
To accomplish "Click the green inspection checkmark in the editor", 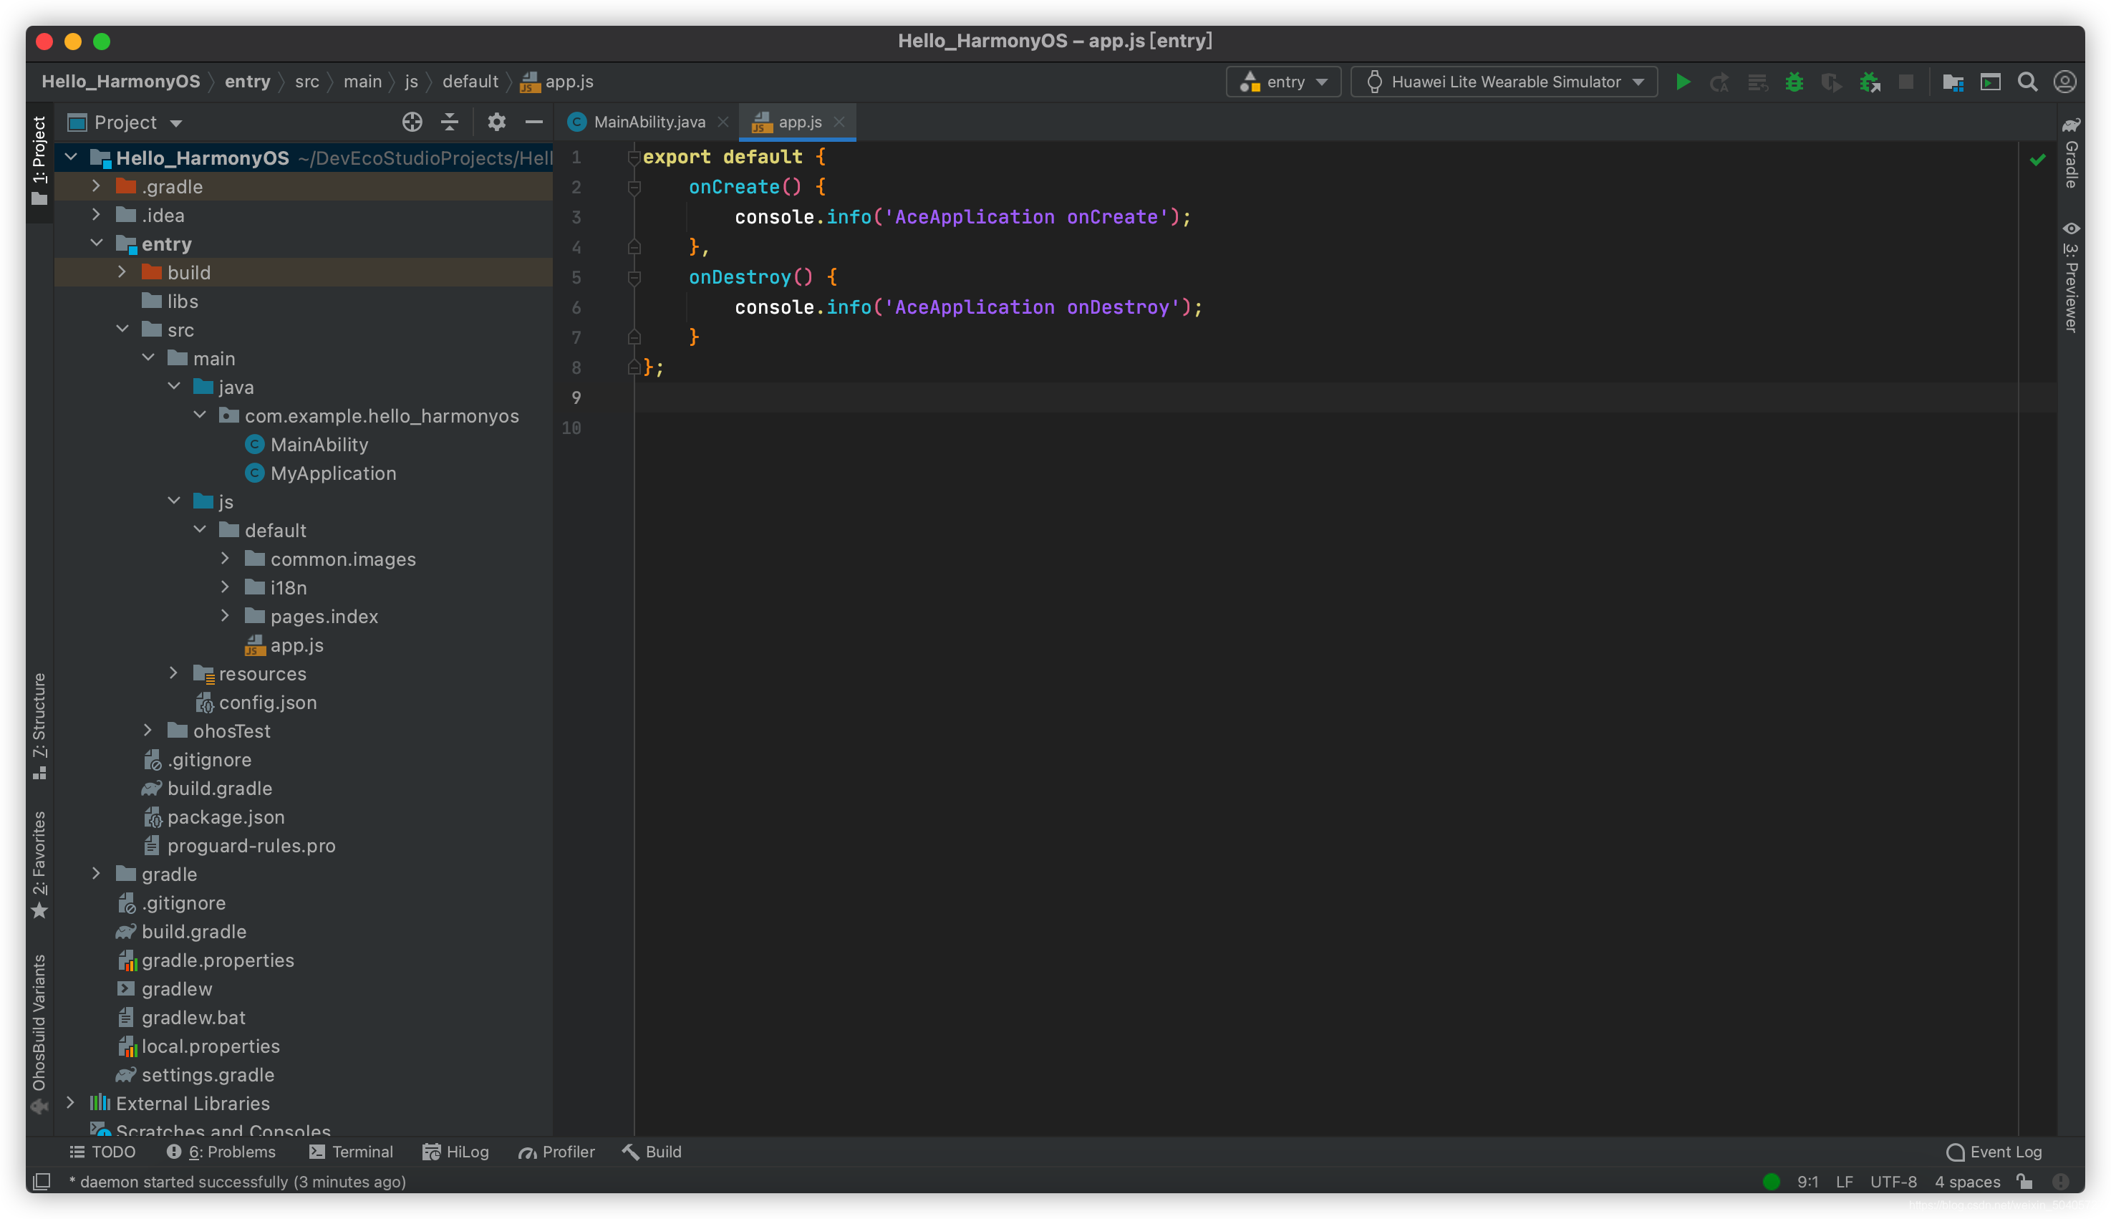I will tap(2037, 159).
